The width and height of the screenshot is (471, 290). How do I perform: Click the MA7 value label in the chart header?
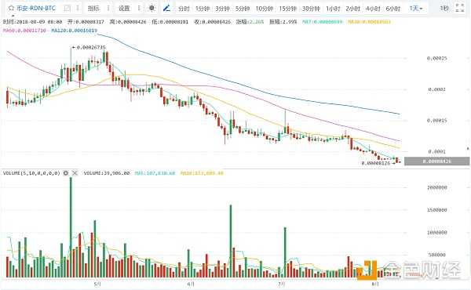322,22
